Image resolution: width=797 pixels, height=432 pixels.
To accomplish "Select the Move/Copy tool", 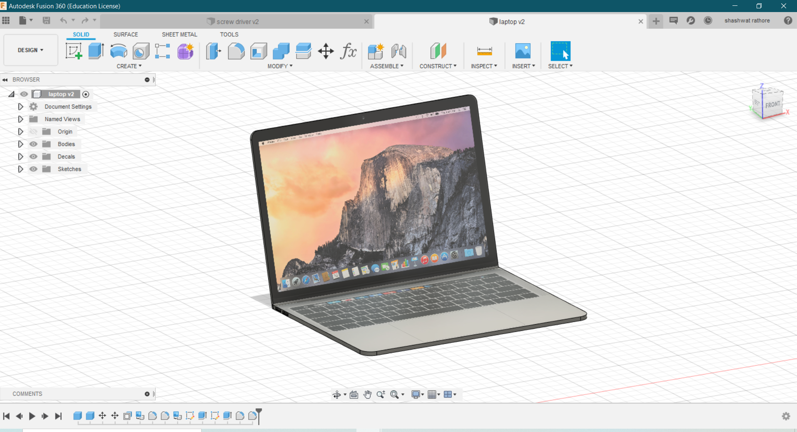I will click(326, 51).
